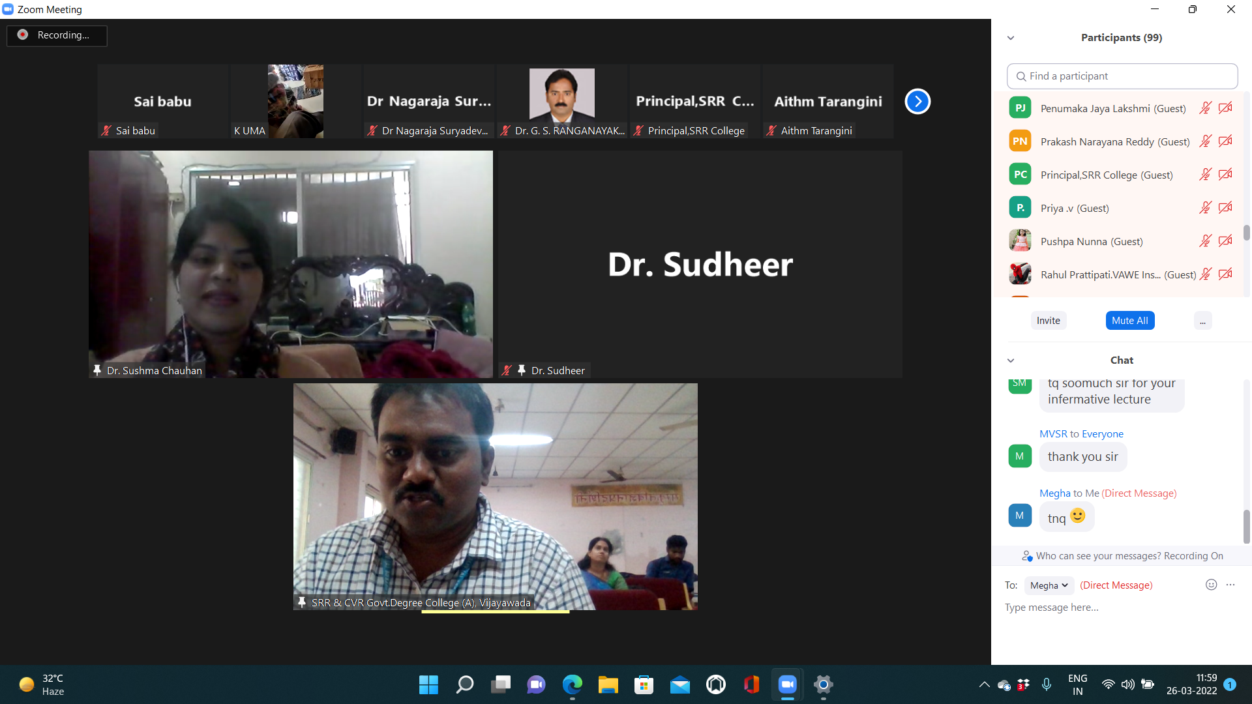Screen dimensions: 1252x704
Task: Click the Zoom app icon in taskbar
Action: pyautogui.click(x=787, y=684)
